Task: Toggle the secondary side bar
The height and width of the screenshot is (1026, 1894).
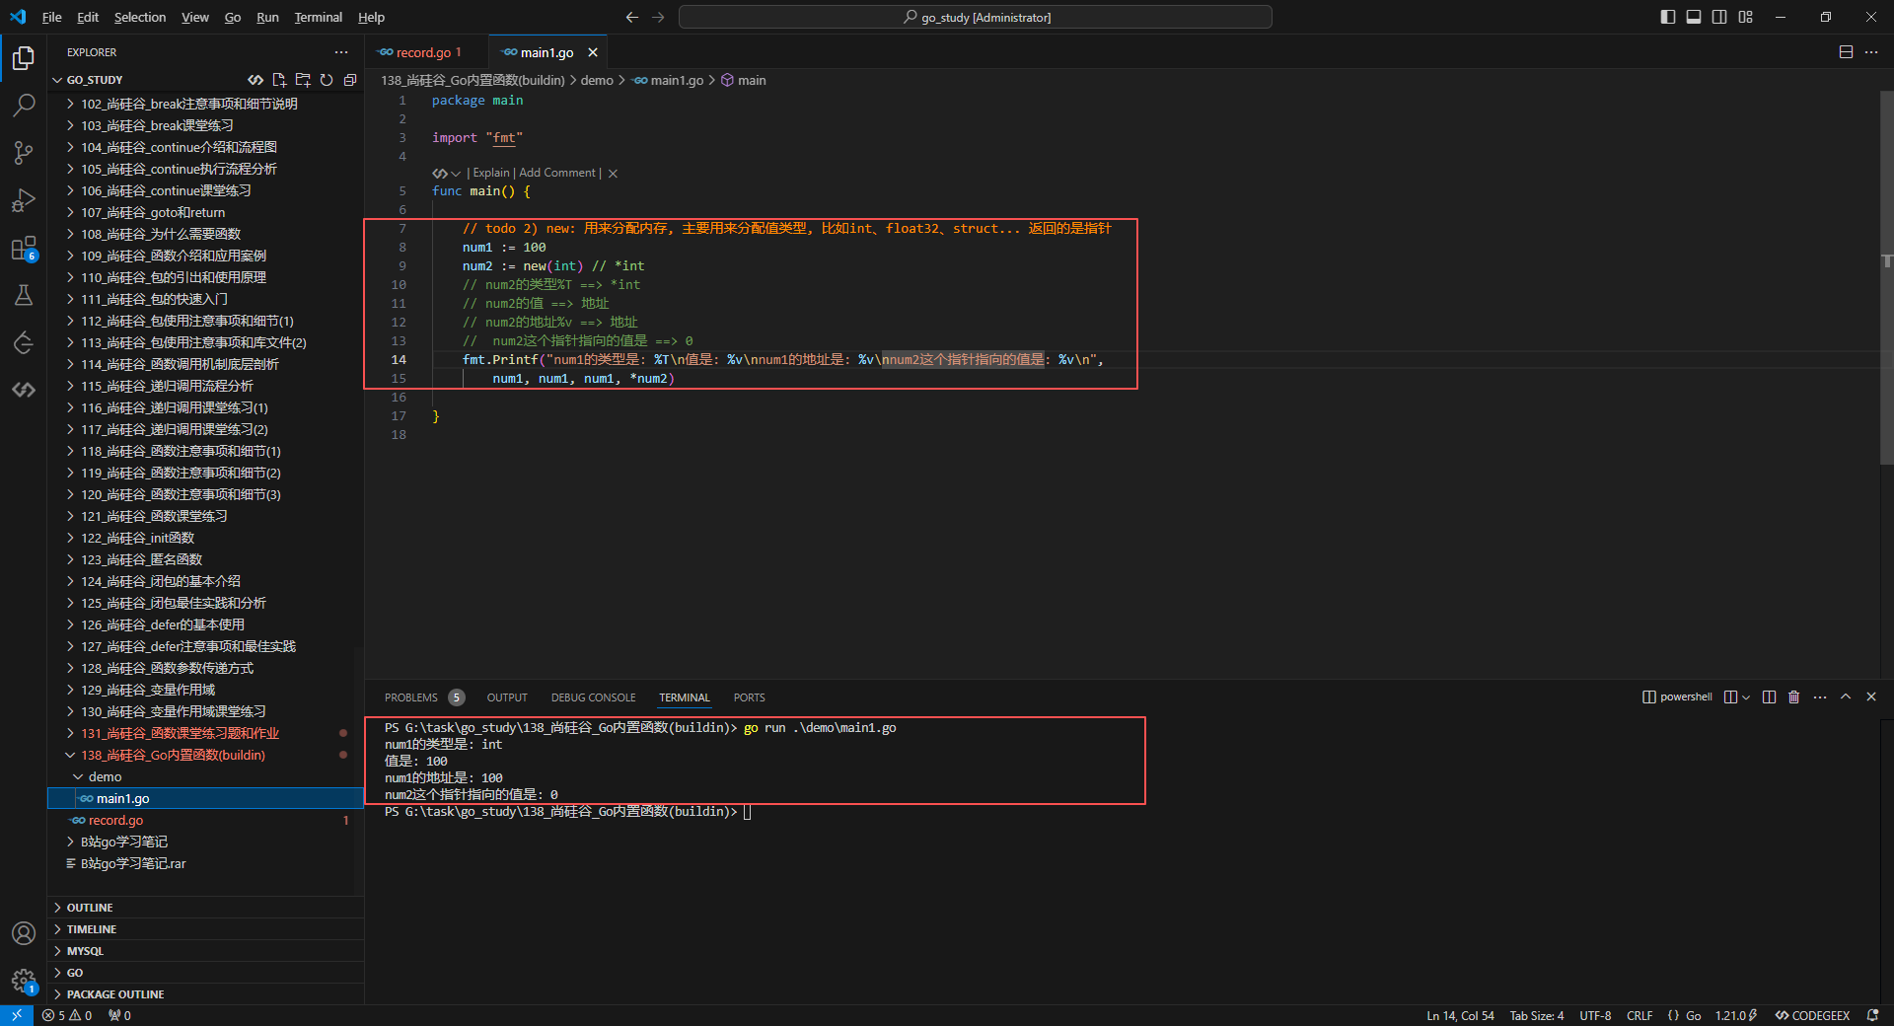Action: pyautogui.click(x=1719, y=17)
